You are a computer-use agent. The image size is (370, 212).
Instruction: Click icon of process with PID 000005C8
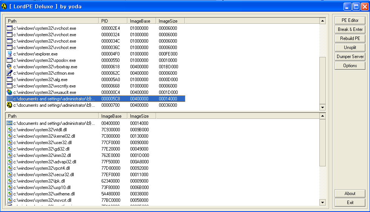9,99
